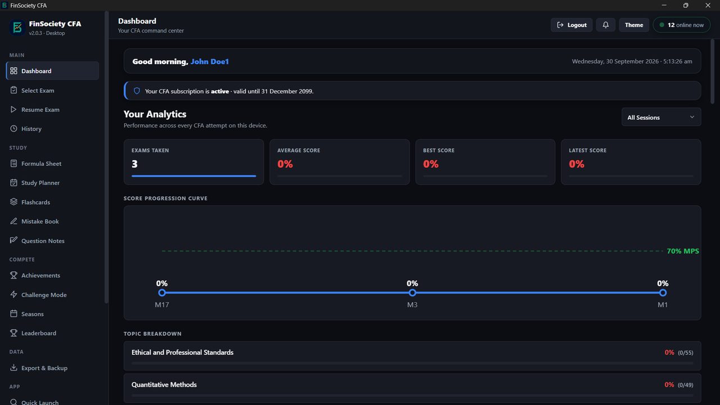Click the Flashcards layers icon
The image size is (720, 405).
[14, 201]
